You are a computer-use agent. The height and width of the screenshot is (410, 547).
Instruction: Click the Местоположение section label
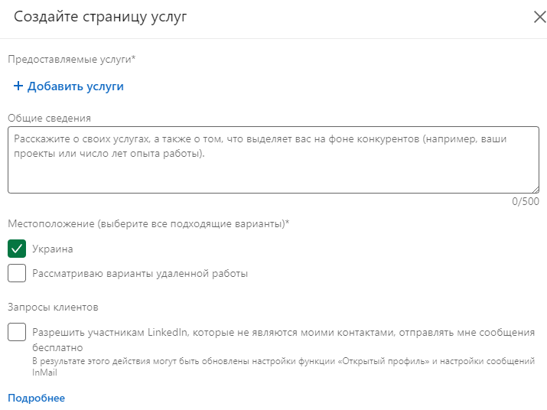pos(148,224)
